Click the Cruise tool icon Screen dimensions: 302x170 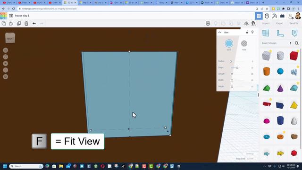253,24
